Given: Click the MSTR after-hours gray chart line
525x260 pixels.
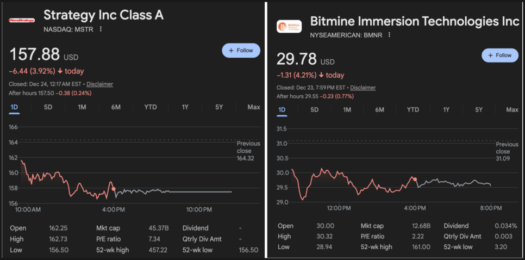Looking at the screenshot, I should [174, 191].
